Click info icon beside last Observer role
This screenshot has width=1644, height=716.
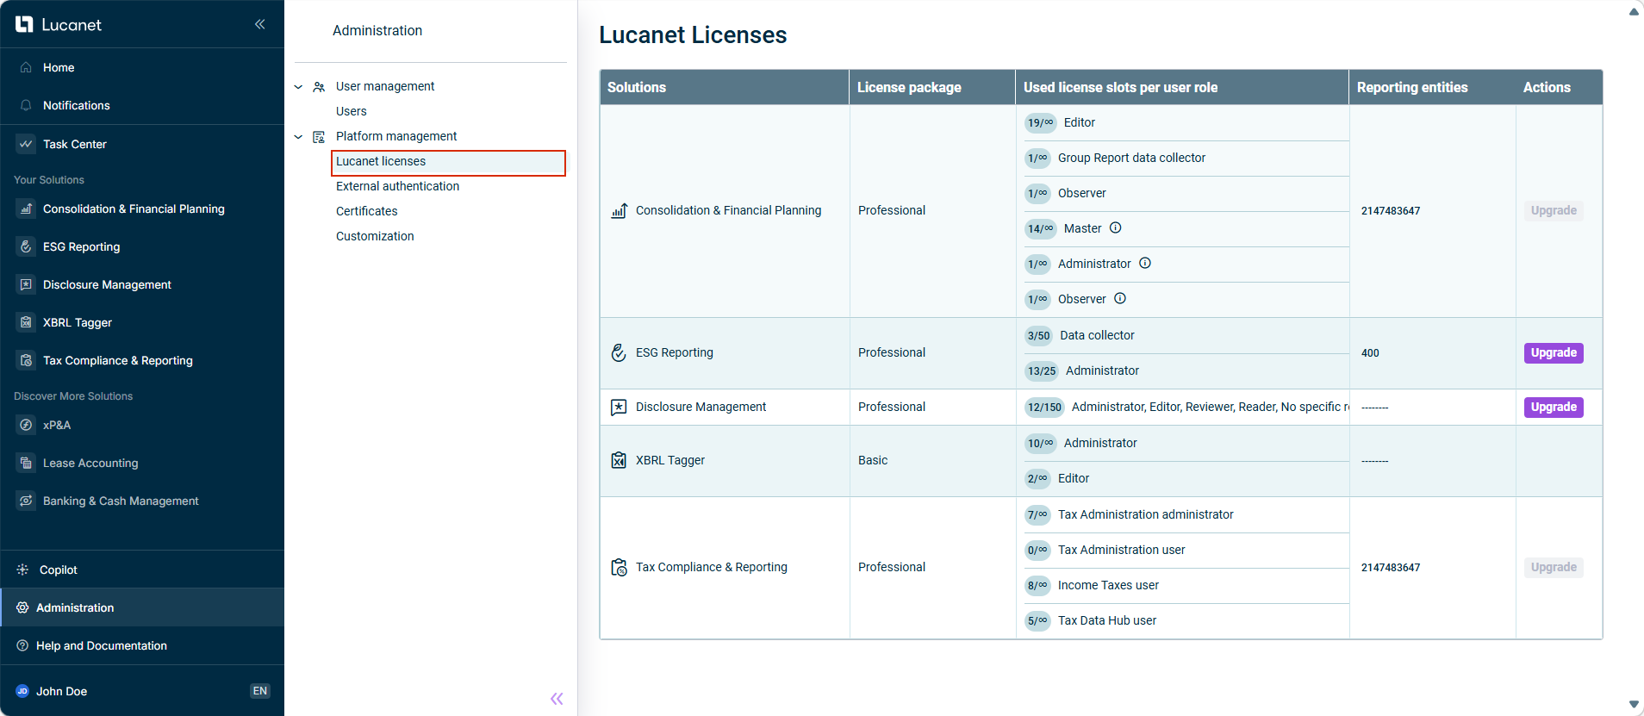pyautogui.click(x=1120, y=298)
